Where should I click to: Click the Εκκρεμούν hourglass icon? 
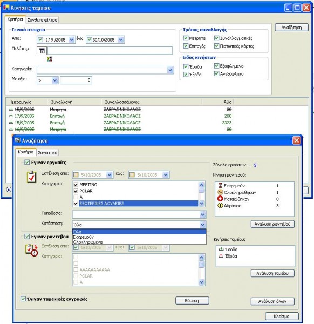(220, 185)
